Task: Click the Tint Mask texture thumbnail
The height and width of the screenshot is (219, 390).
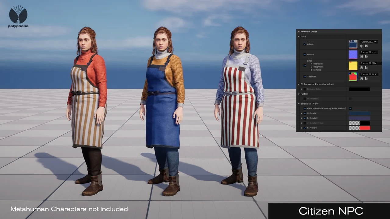Action: coord(353,77)
